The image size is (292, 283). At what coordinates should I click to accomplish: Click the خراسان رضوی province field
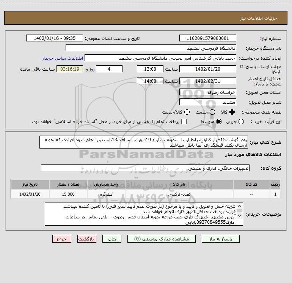tap(208, 92)
